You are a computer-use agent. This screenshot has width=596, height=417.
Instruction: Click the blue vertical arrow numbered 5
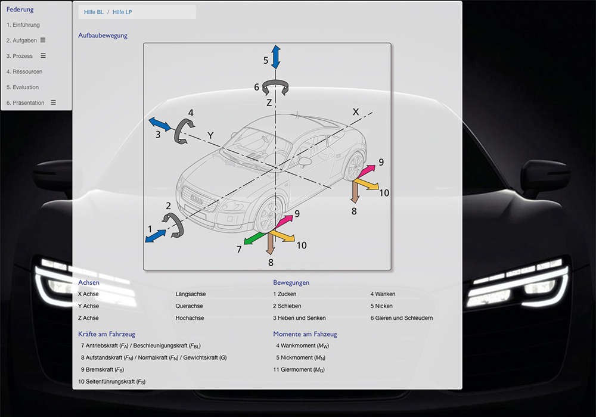tap(275, 57)
